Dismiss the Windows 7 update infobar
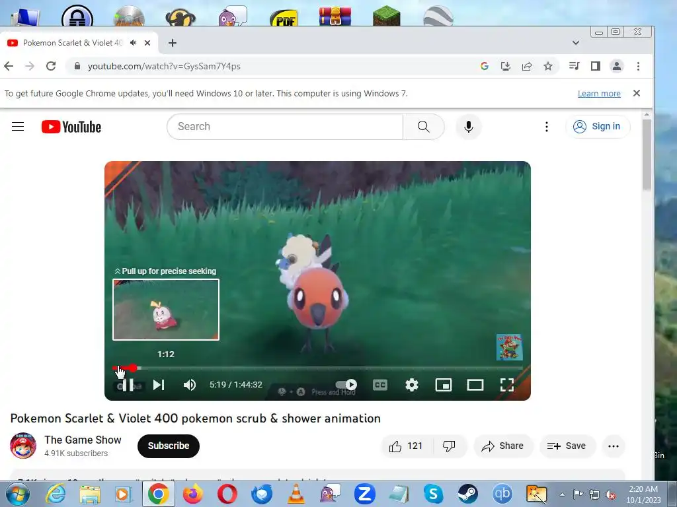Image resolution: width=677 pixels, height=507 pixels. click(637, 93)
